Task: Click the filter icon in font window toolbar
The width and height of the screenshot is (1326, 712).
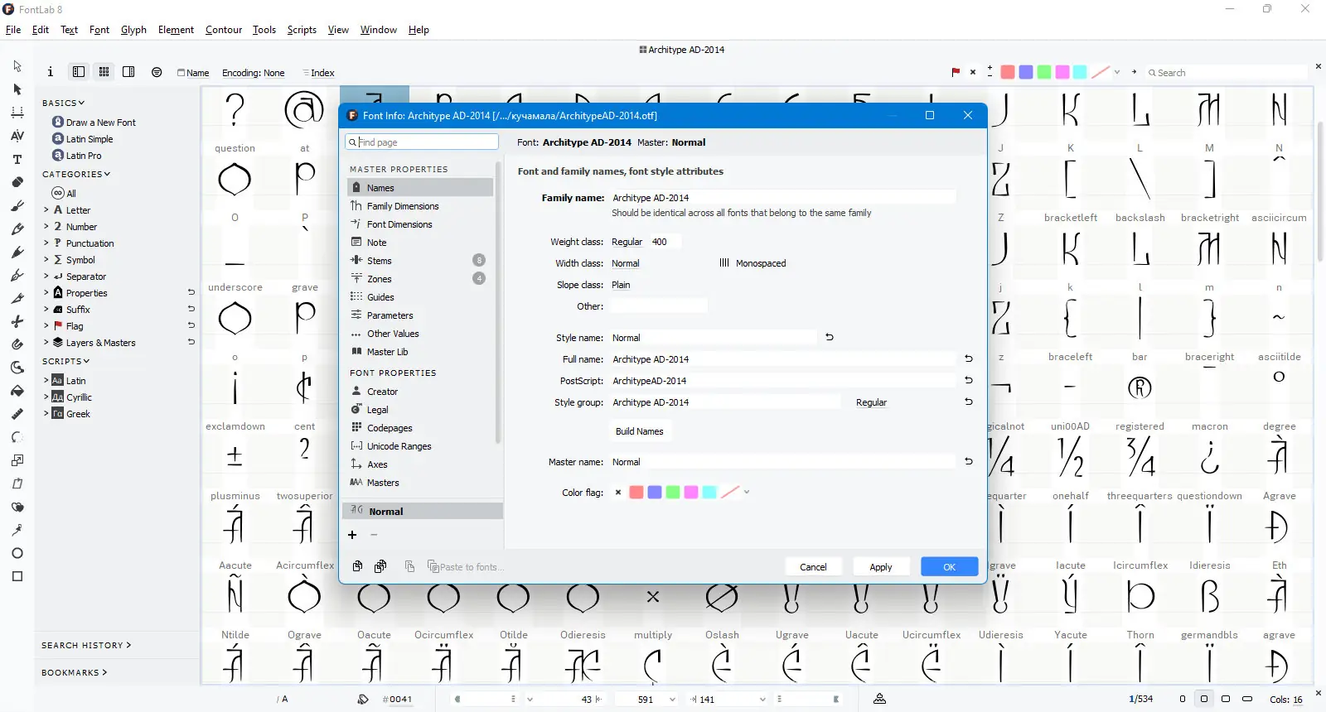Action: [x=157, y=72]
